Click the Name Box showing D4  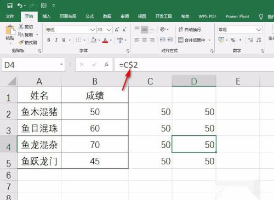click(33, 65)
